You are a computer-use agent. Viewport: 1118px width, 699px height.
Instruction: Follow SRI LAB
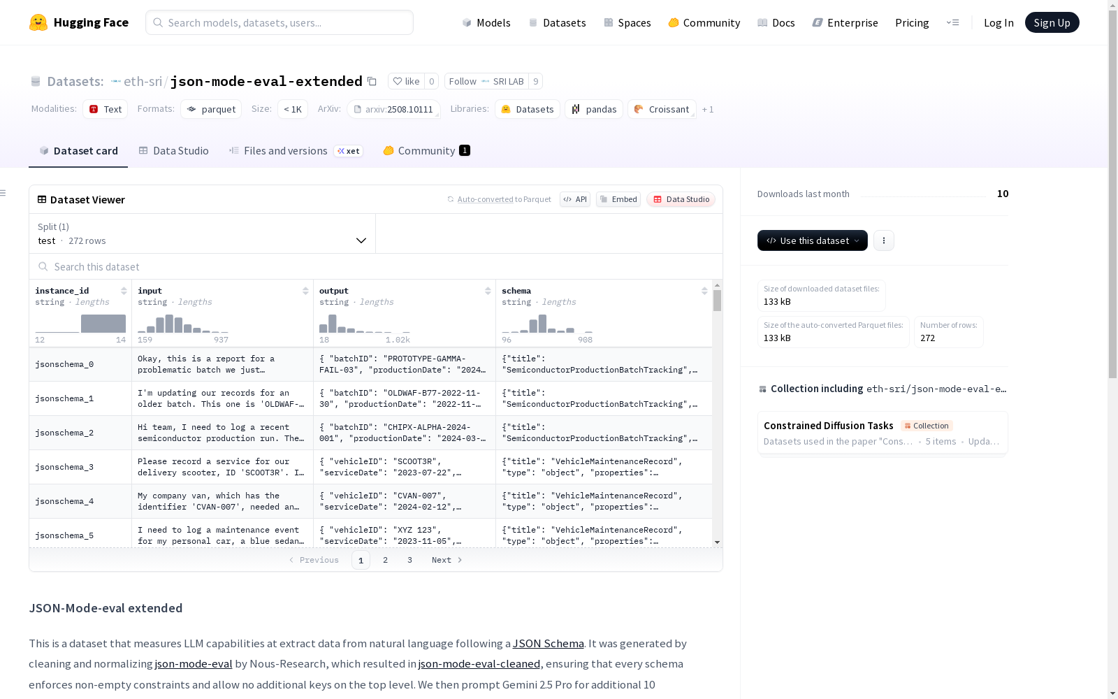[486, 81]
